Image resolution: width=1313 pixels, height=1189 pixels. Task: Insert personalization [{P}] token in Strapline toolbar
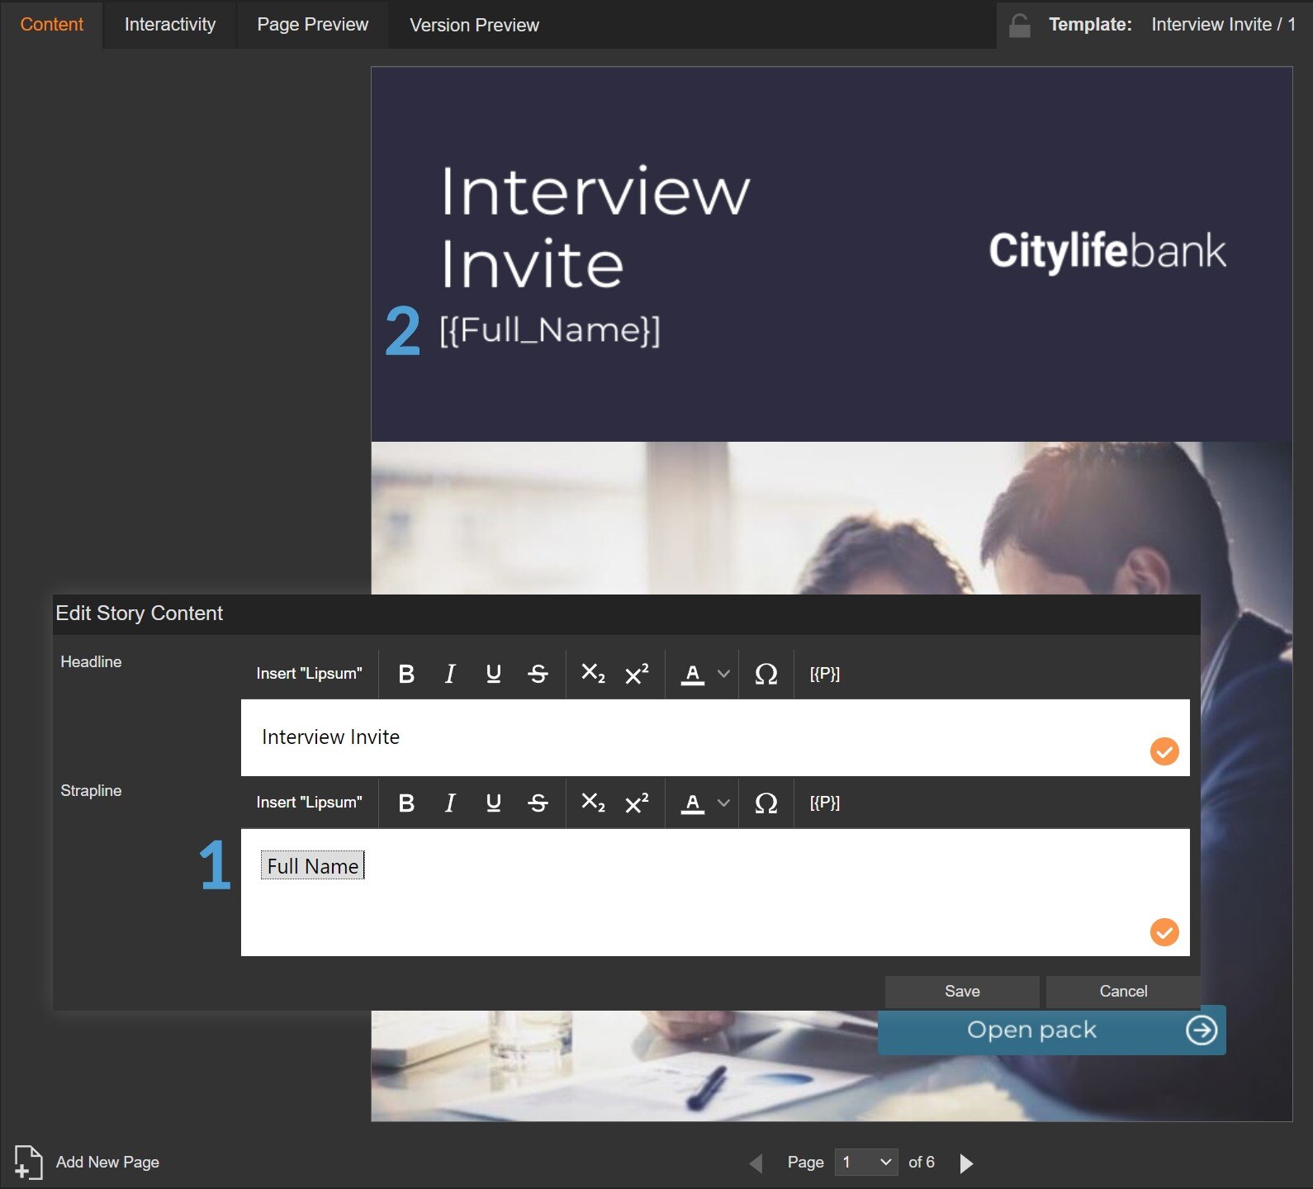(x=824, y=803)
